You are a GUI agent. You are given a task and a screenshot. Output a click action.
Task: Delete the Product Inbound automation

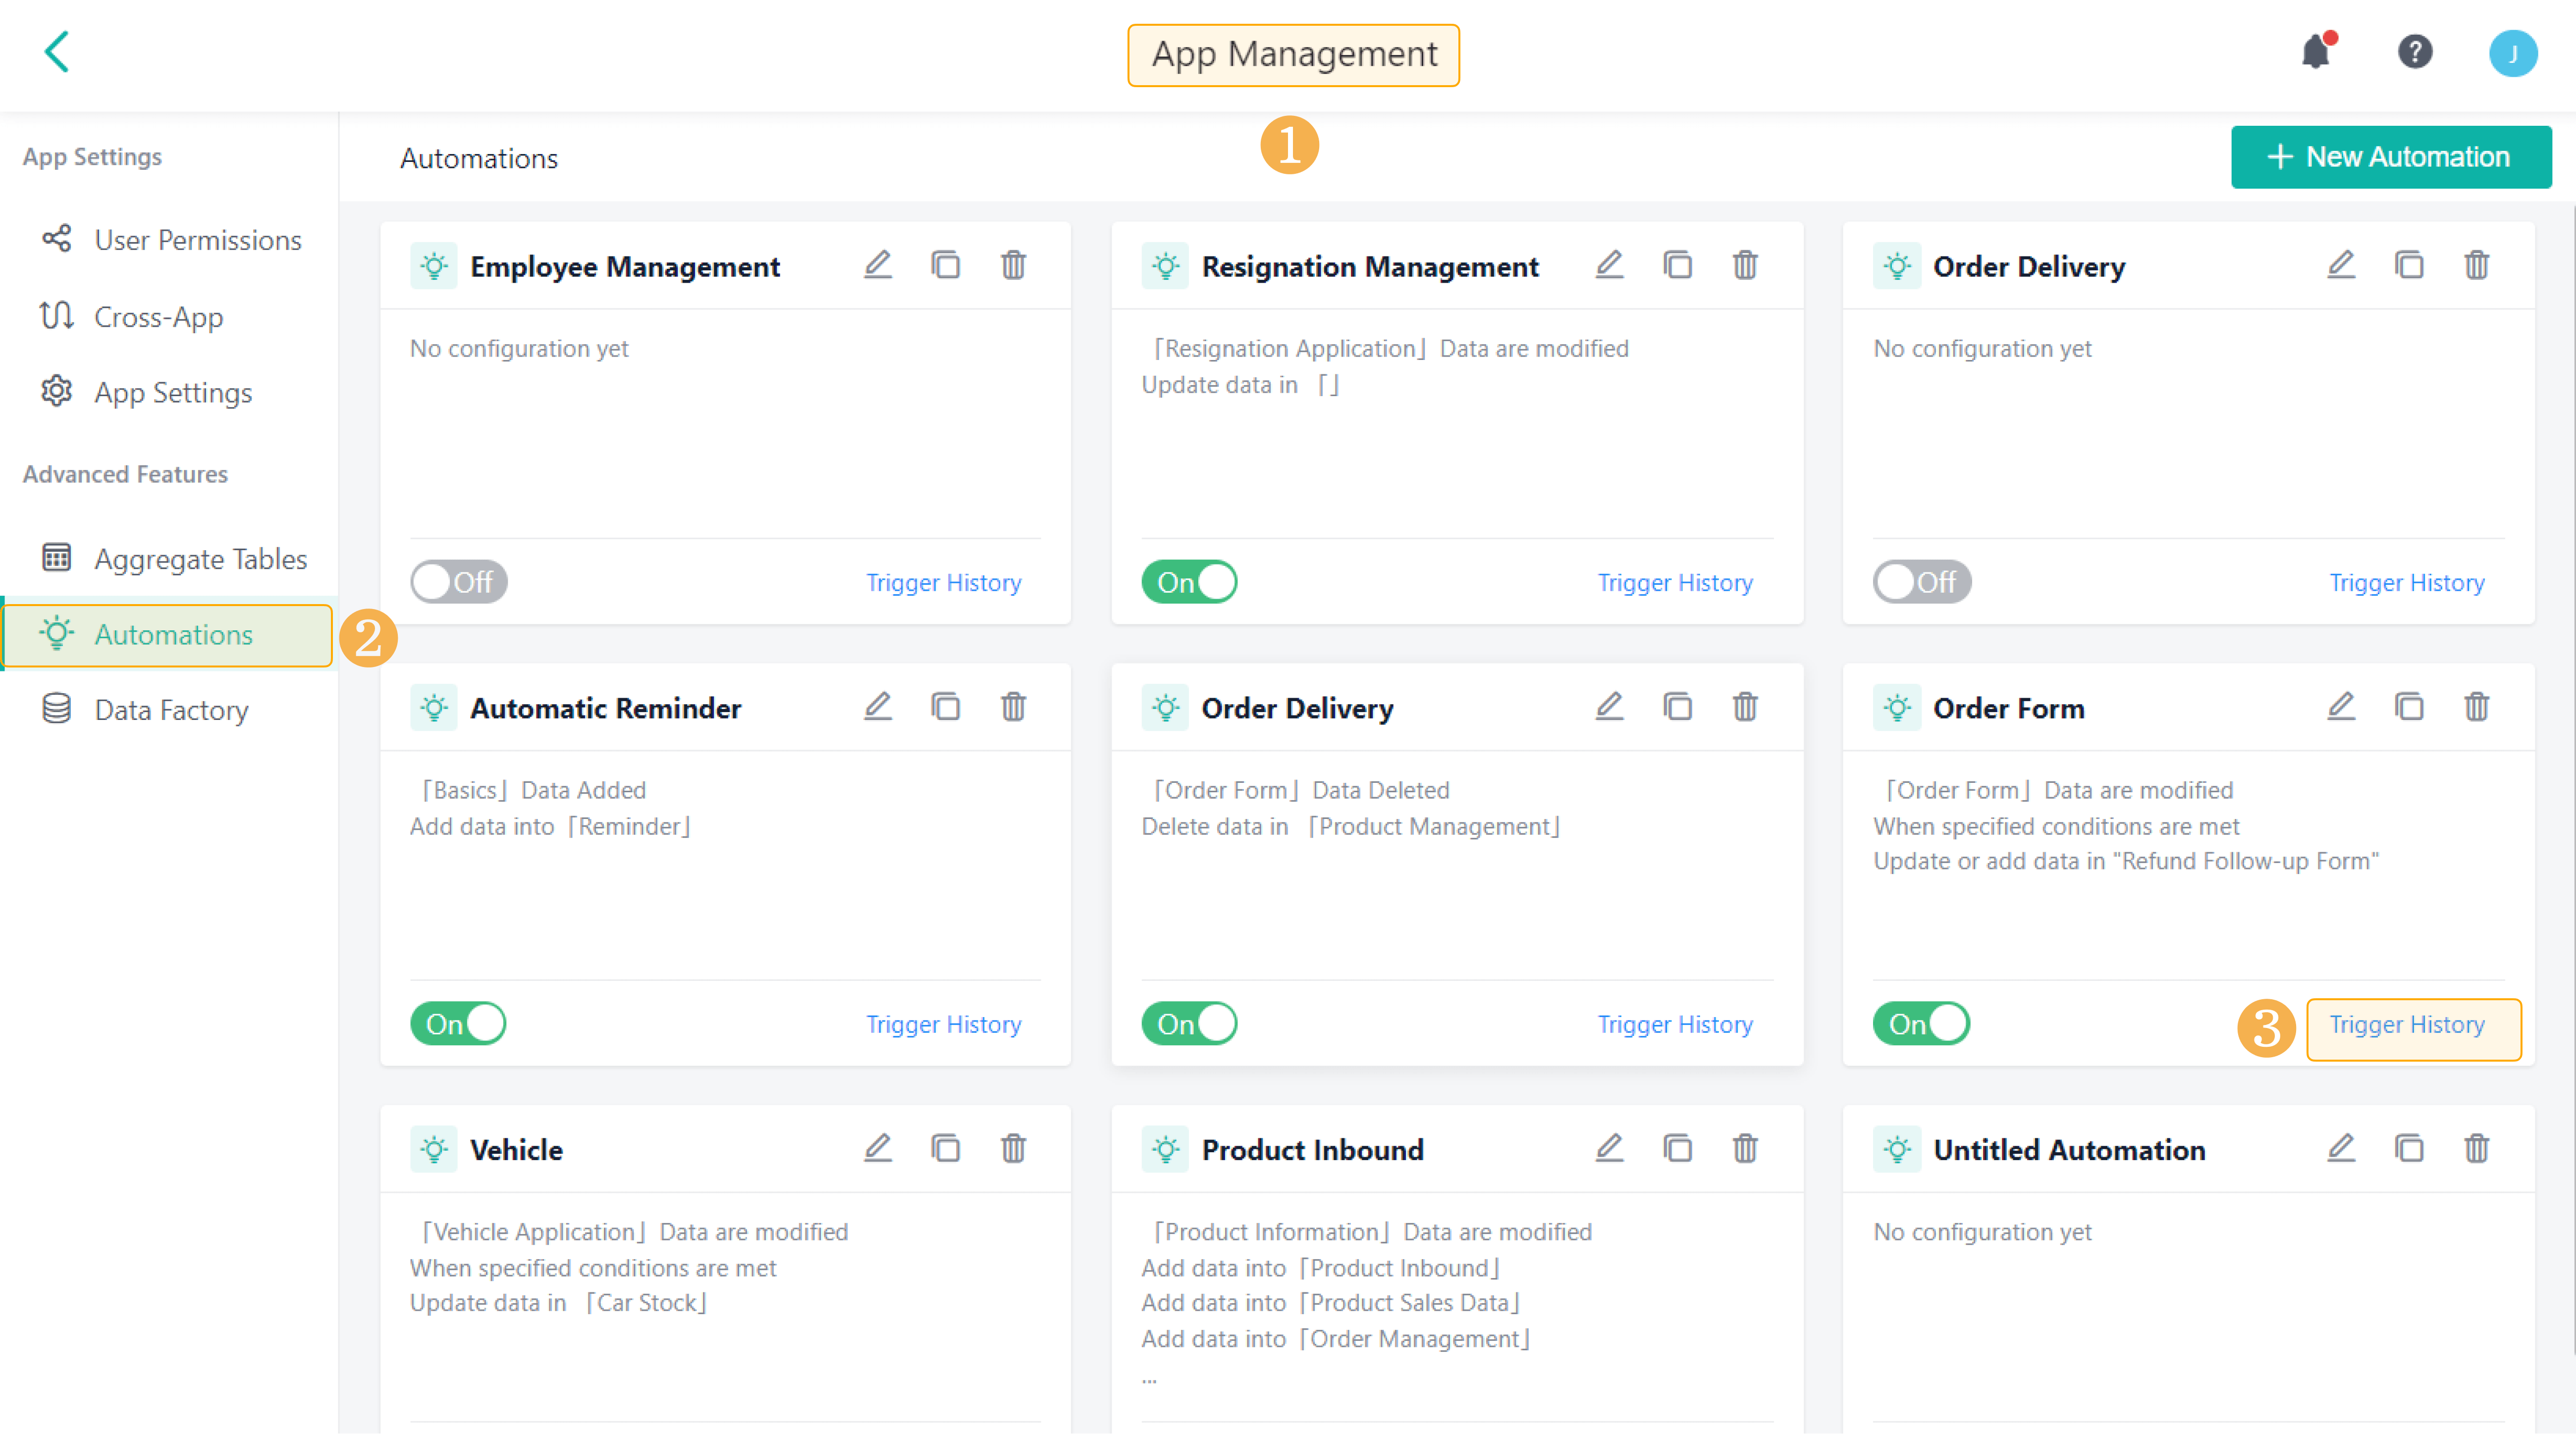pyautogui.click(x=1746, y=1148)
